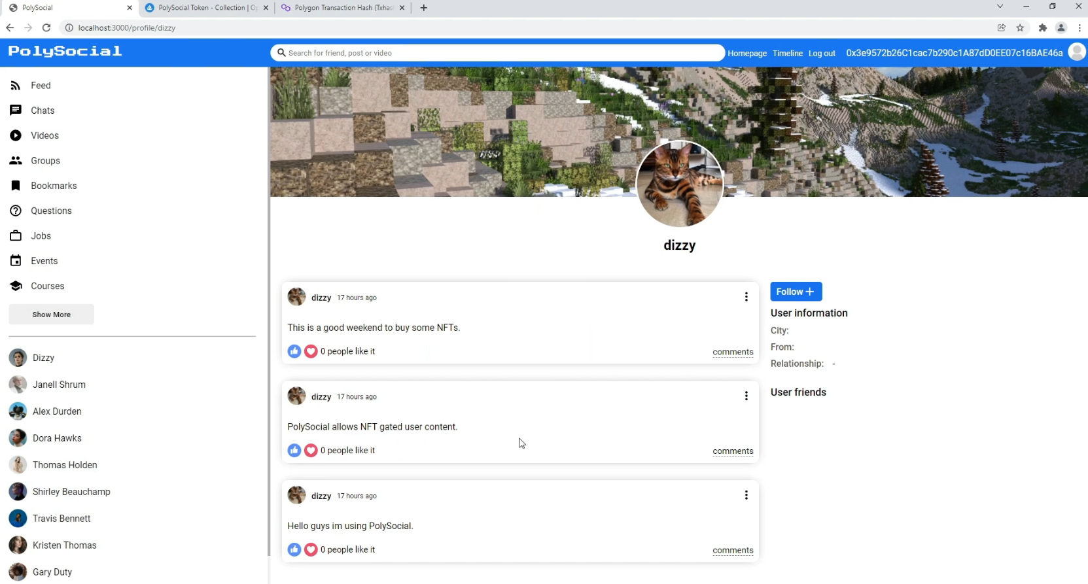Image resolution: width=1088 pixels, height=584 pixels.
Task: Click the dizzy author name on 'Hello guys' post
Action: 321,496
